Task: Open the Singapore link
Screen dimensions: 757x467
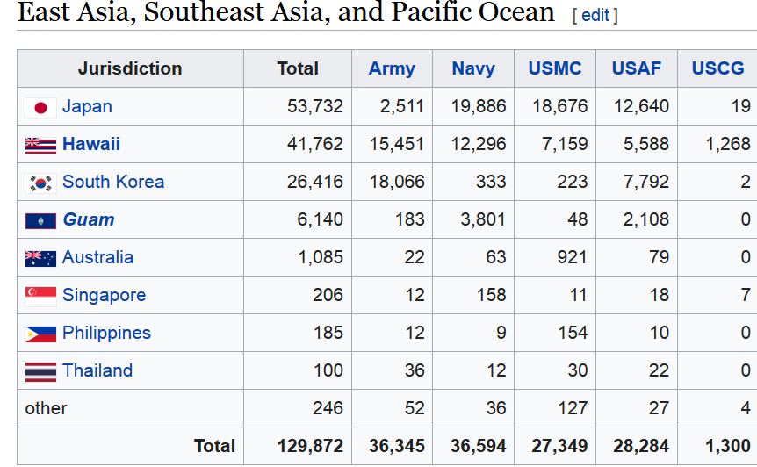Action: coord(105,295)
